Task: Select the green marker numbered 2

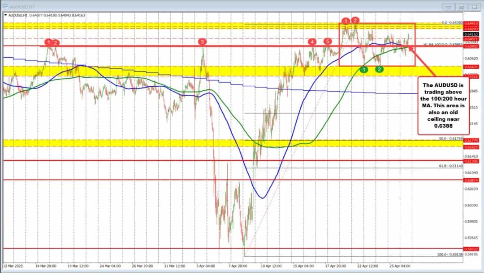Action: [380, 69]
